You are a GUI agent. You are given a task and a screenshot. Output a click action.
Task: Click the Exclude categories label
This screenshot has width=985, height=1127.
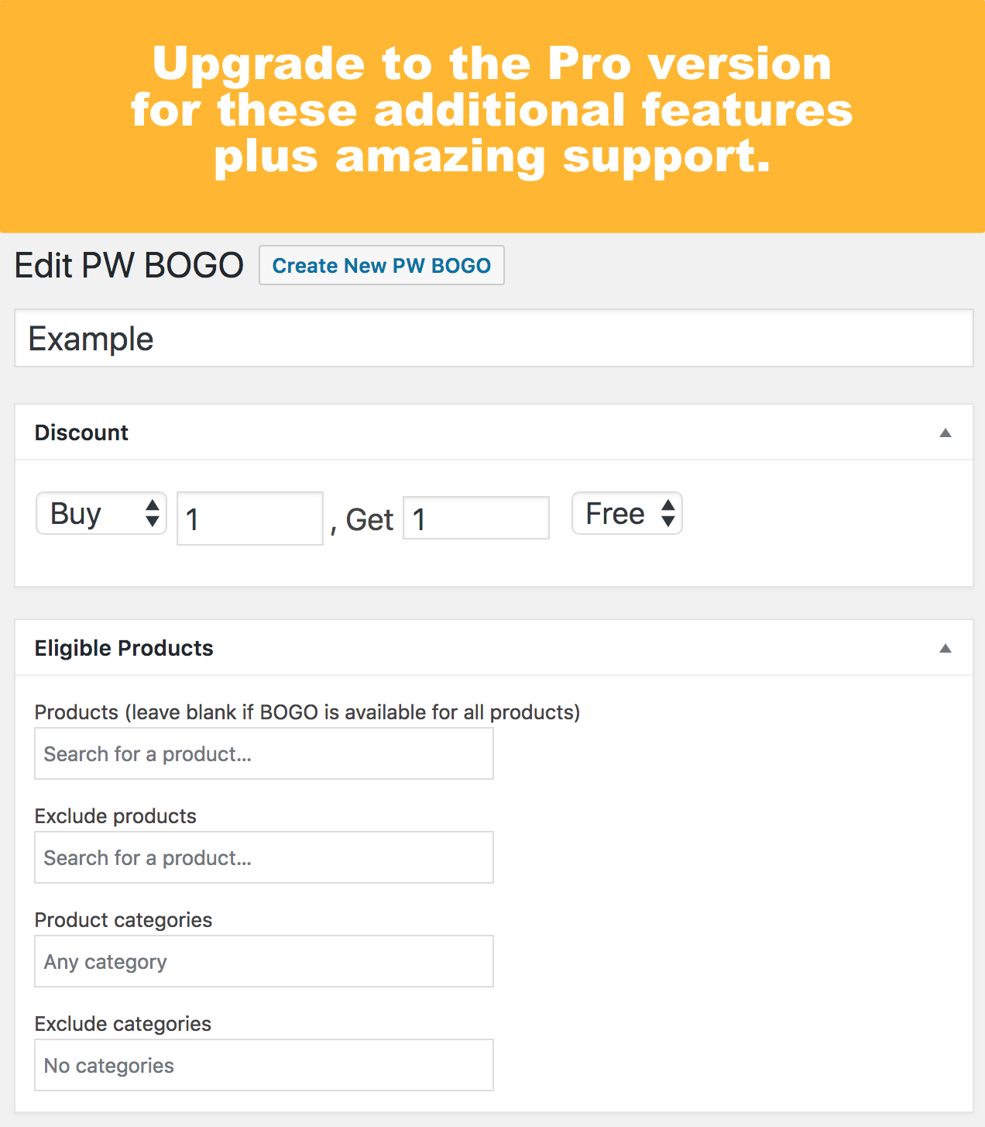tap(122, 1024)
